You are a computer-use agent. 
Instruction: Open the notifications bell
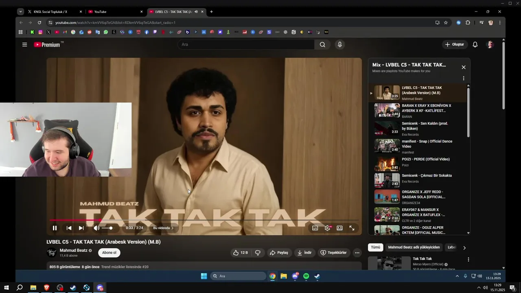click(x=475, y=44)
